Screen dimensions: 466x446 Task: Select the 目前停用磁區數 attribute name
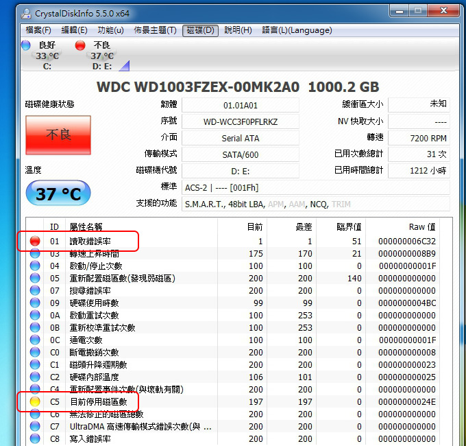click(x=99, y=401)
